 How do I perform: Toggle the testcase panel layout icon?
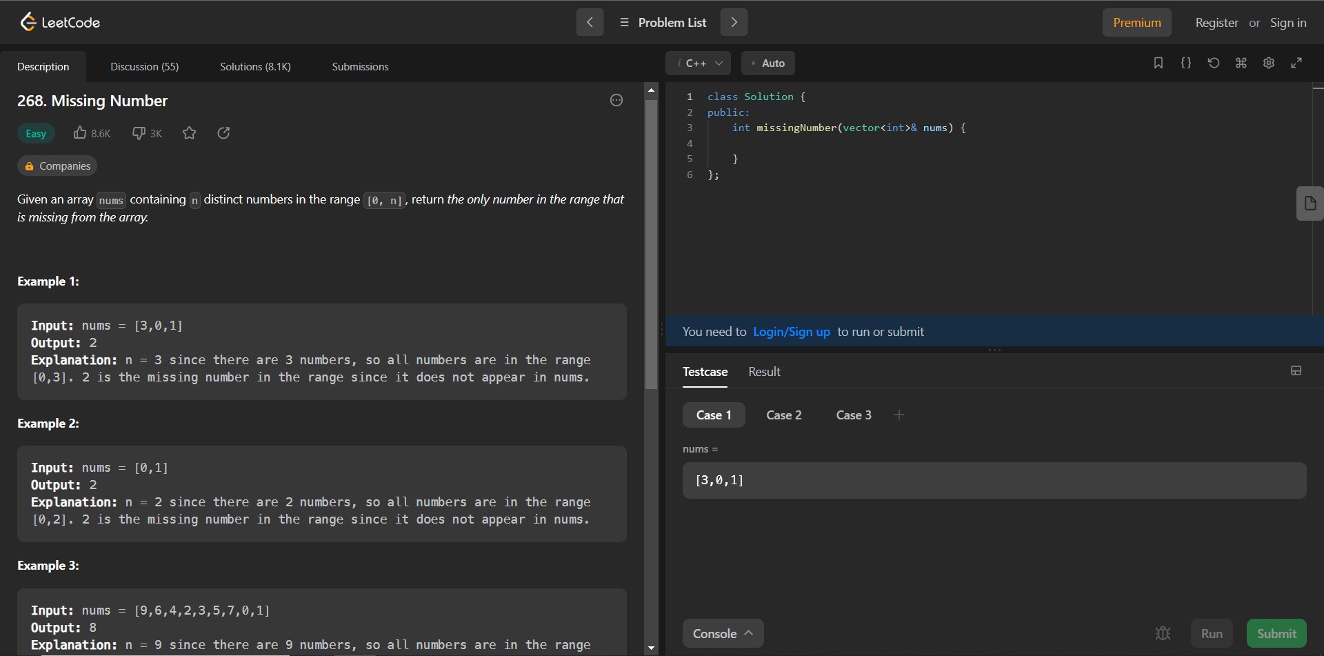point(1296,371)
